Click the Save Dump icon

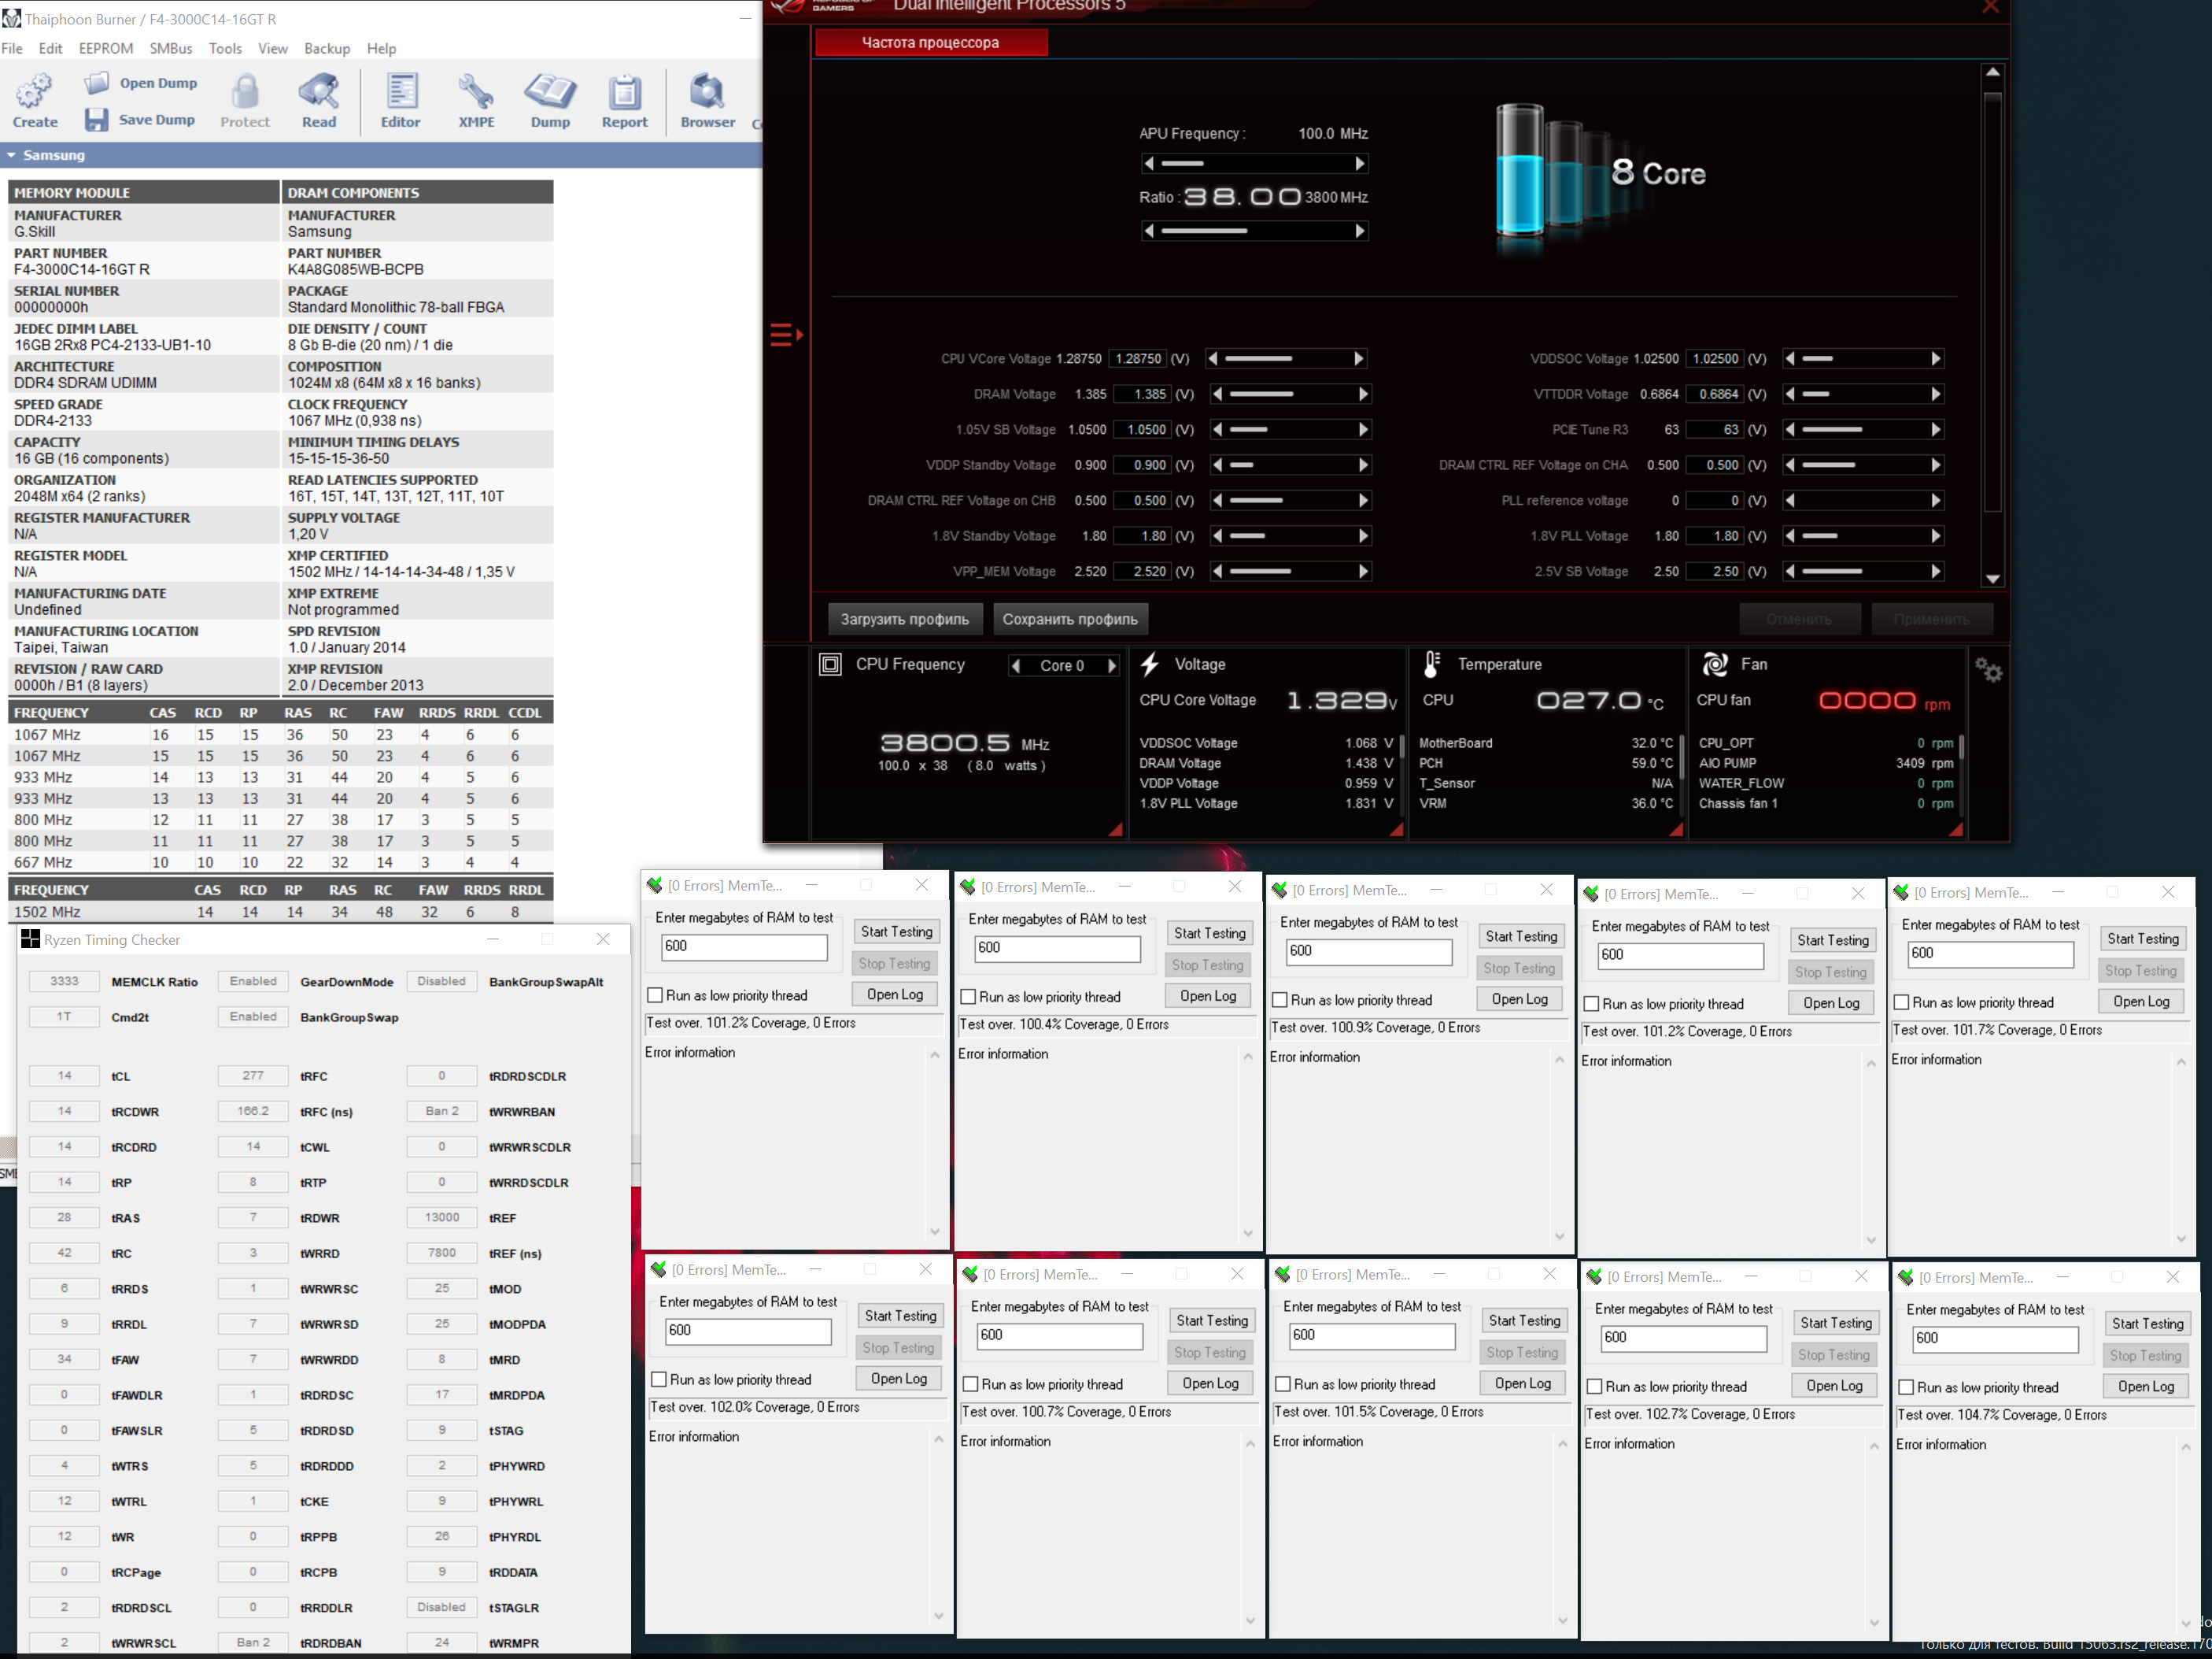(x=96, y=120)
